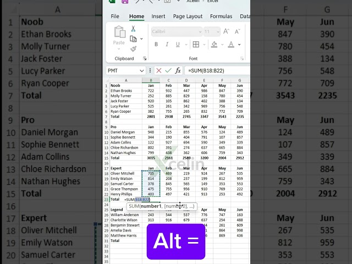
Task: Click the Fill Color paint bucket icon
Action: (214, 45)
